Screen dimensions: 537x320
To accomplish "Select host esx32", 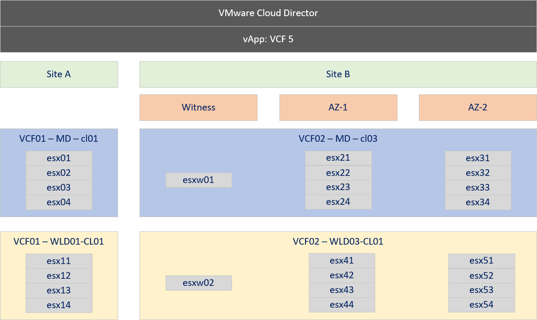I will click(478, 173).
